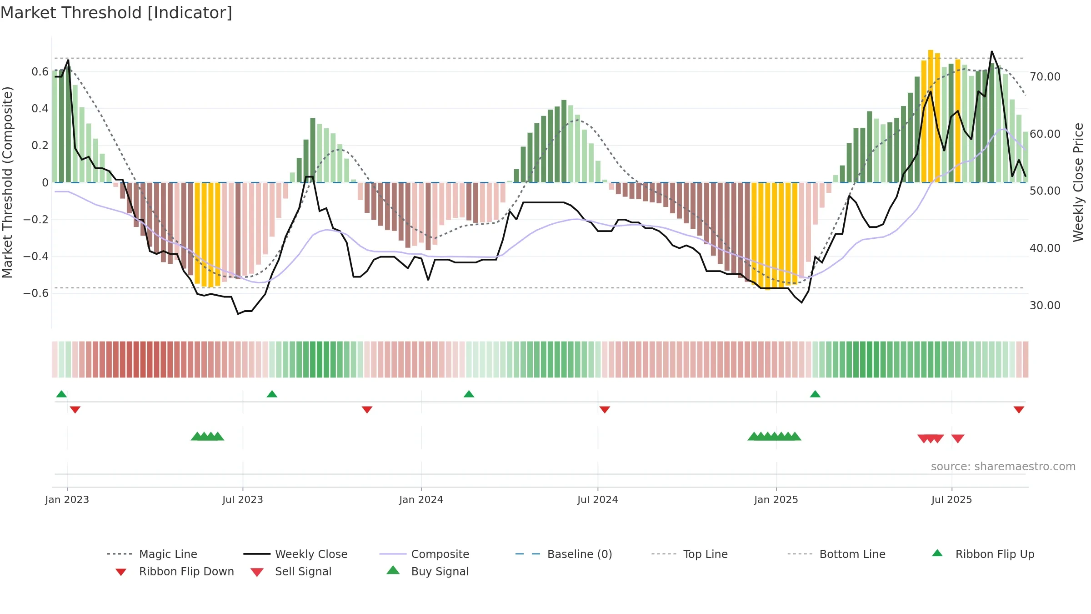Screen dimensions: 1091x614
Task: Toggle the Magic Line legend entry
Action: tap(152, 554)
